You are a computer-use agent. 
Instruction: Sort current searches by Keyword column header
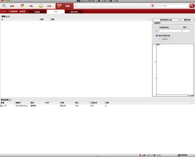(23, 103)
